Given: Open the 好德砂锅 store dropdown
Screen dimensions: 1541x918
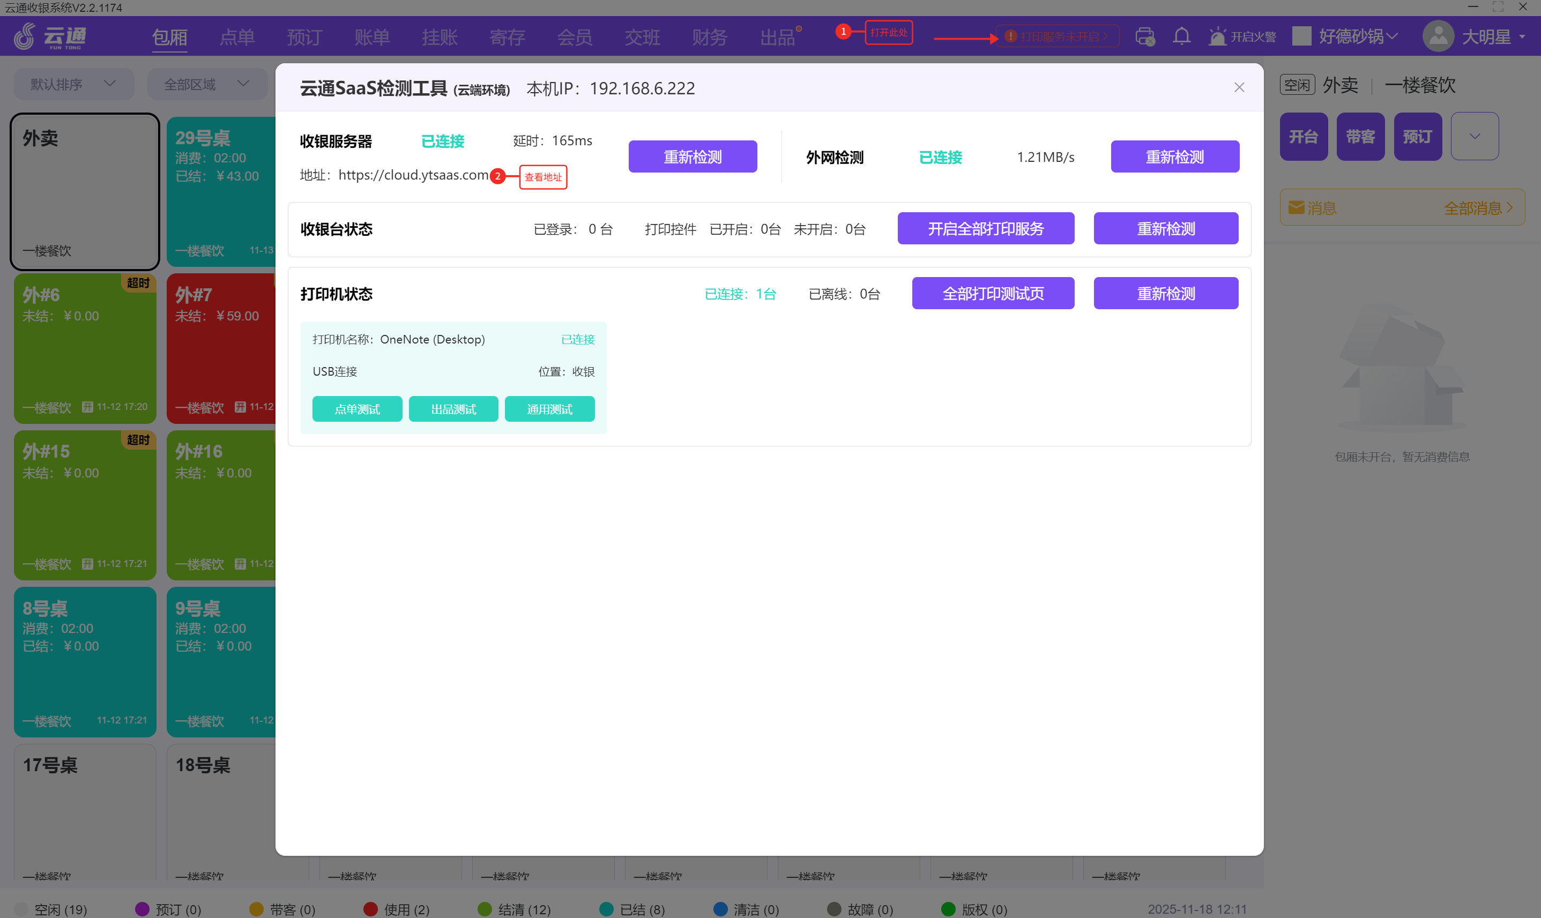Looking at the screenshot, I should click(x=1356, y=36).
